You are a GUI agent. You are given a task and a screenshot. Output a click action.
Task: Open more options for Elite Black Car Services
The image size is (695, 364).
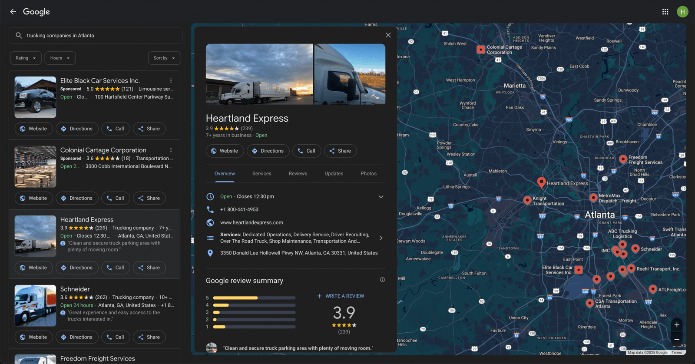pyautogui.click(x=171, y=81)
